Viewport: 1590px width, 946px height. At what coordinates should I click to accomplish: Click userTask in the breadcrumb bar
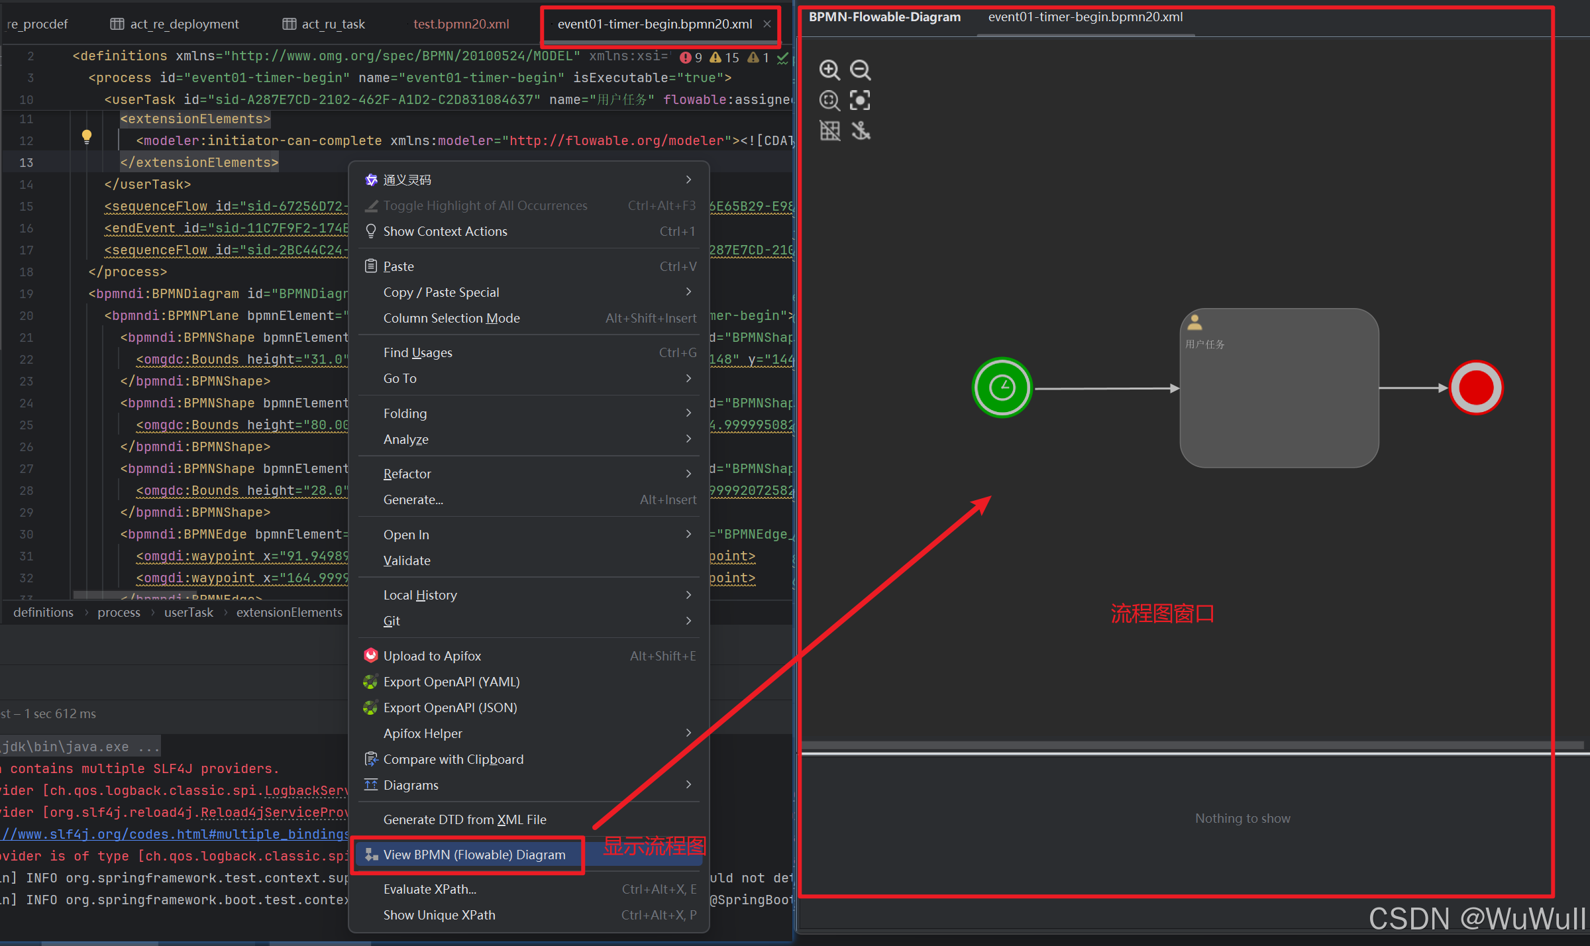click(x=188, y=612)
